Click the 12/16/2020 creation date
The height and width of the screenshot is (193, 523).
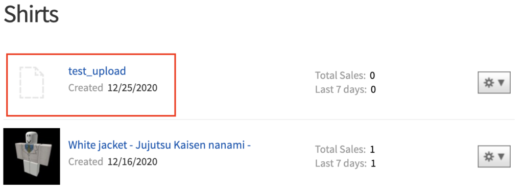coord(132,162)
